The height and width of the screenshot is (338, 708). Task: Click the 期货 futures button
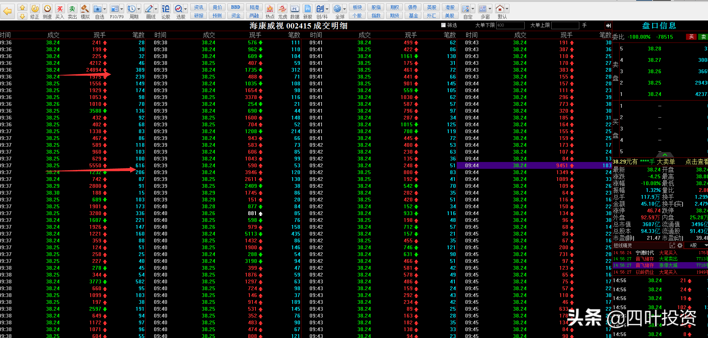tap(394, 16)
